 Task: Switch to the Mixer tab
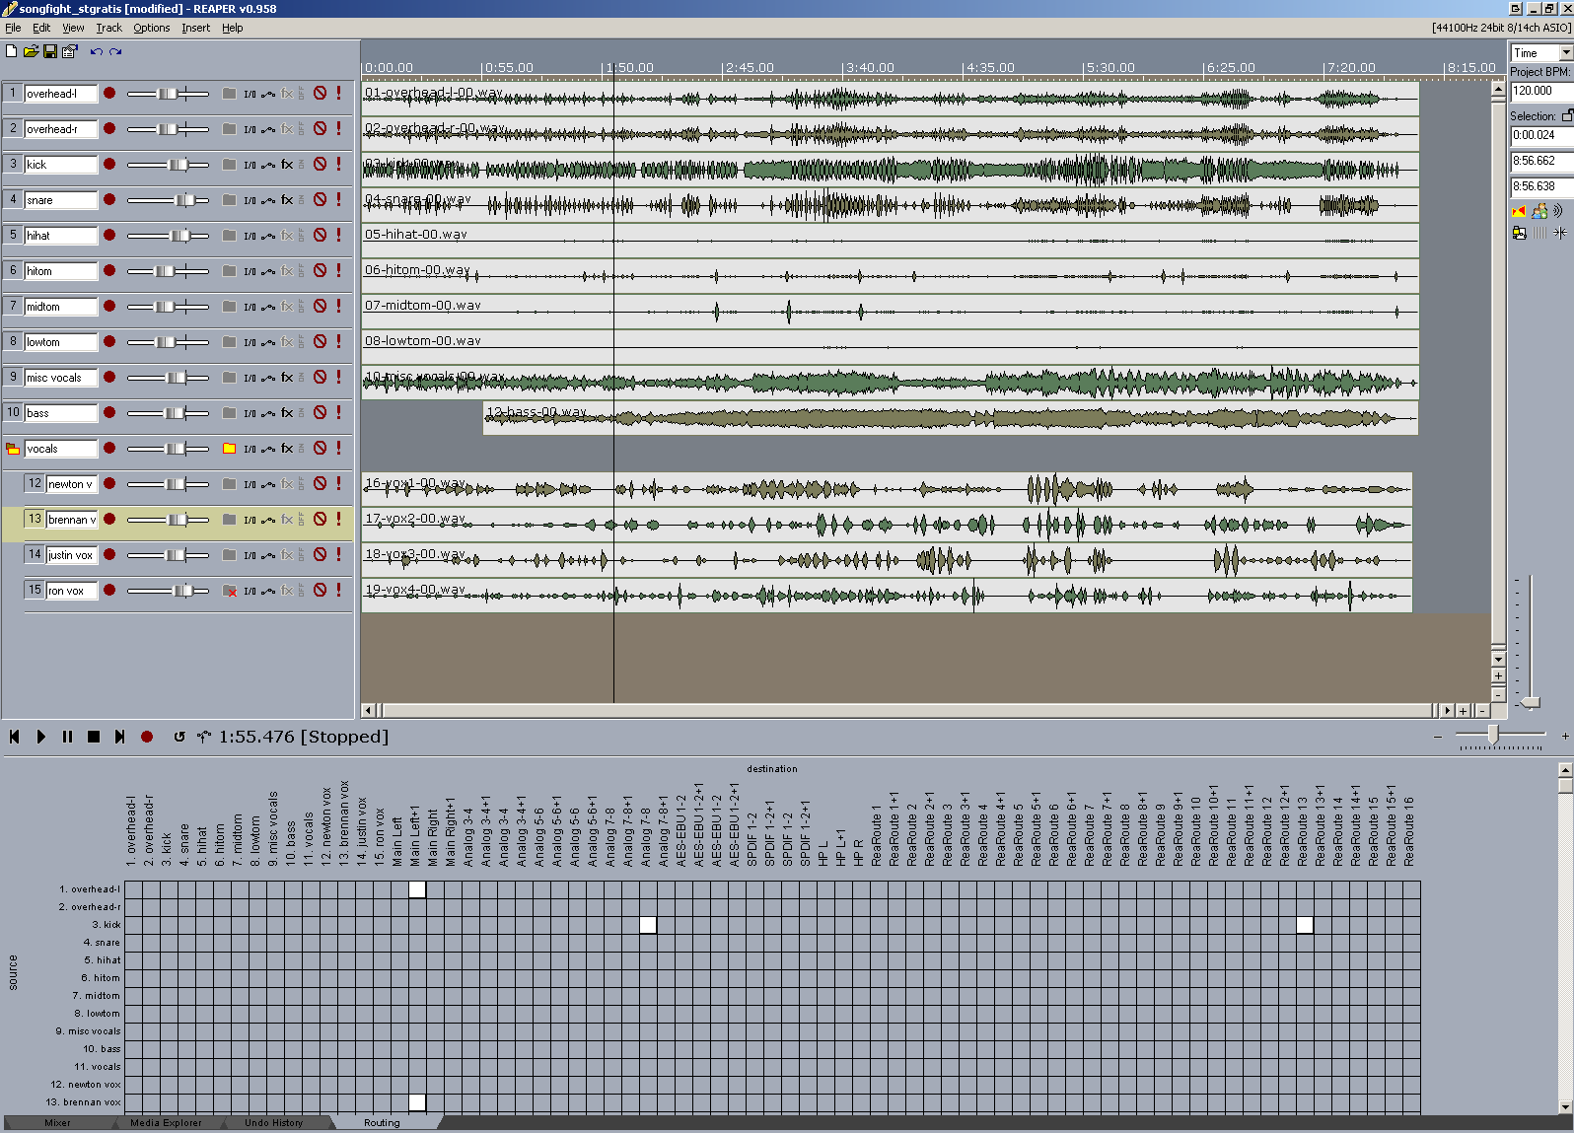[57, 1123]
